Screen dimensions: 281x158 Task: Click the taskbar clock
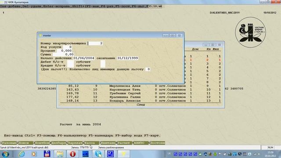pyautogui.click(x=270, y=154)
